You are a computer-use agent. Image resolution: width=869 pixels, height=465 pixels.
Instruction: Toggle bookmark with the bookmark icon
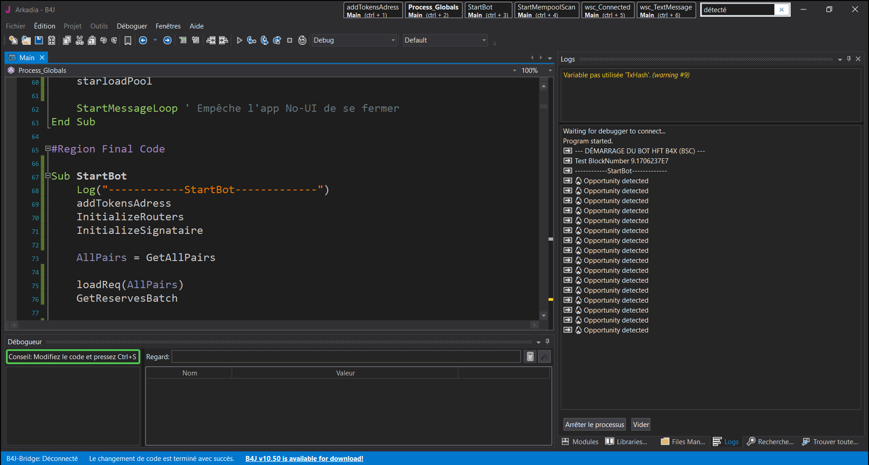128,41
